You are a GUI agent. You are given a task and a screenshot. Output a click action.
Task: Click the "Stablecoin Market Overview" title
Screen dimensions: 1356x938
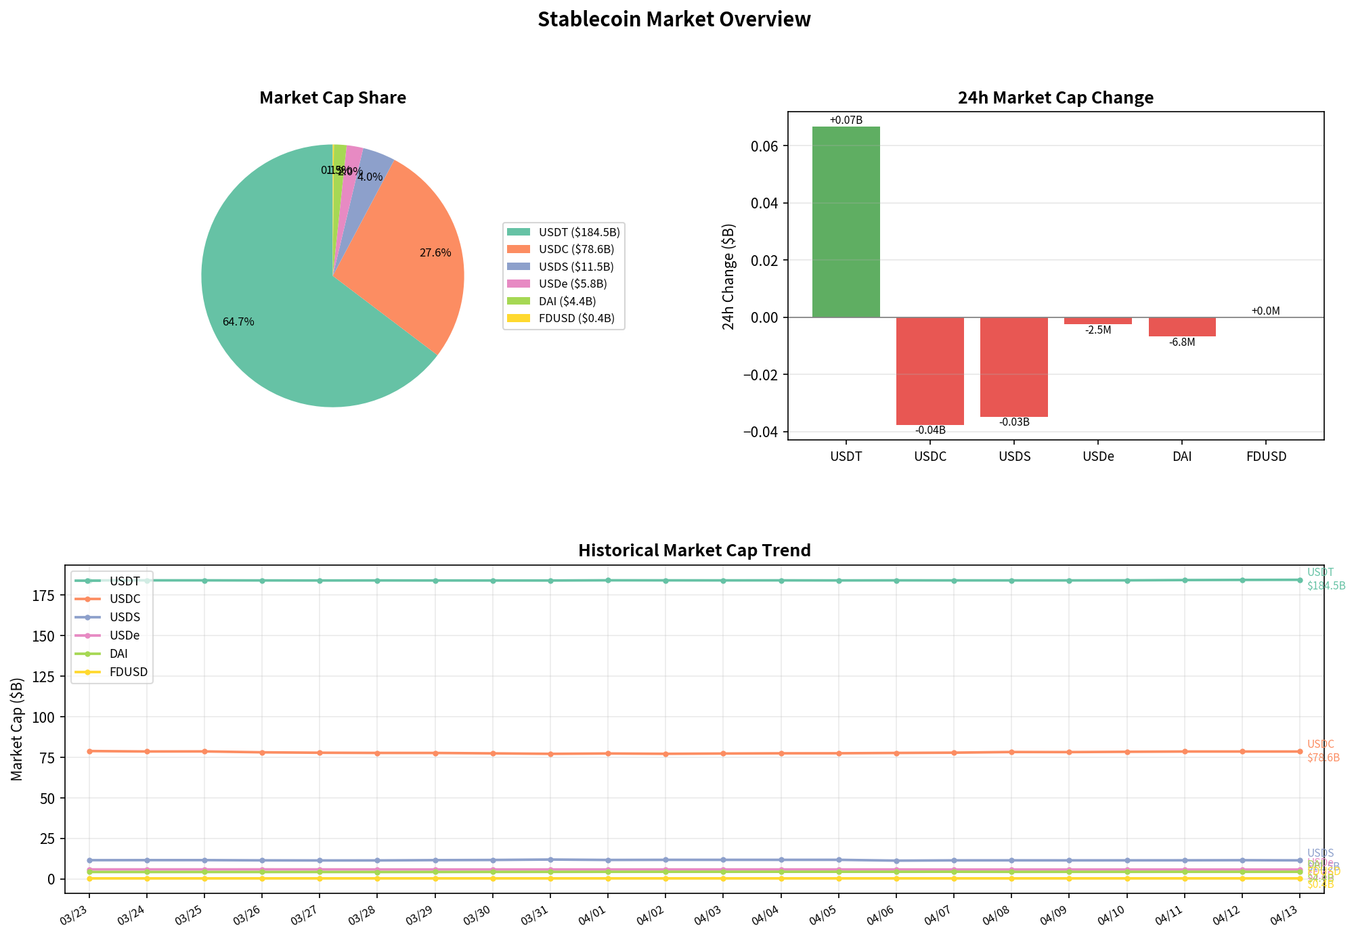tap(674, 20)
